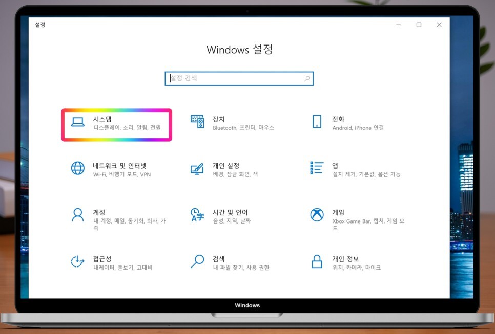Click text 위치, 카메라, 마이크
495x334 pixels.
[357, 268]
